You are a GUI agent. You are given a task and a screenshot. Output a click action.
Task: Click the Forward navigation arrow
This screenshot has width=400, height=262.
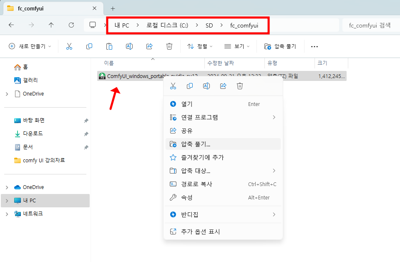pos(31,25)
